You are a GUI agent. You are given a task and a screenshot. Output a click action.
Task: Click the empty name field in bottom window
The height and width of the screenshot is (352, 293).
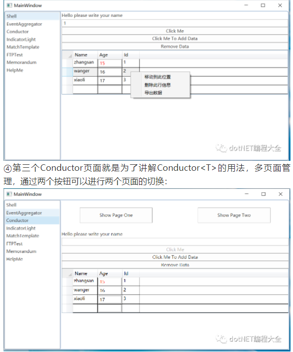coord(175,242)
